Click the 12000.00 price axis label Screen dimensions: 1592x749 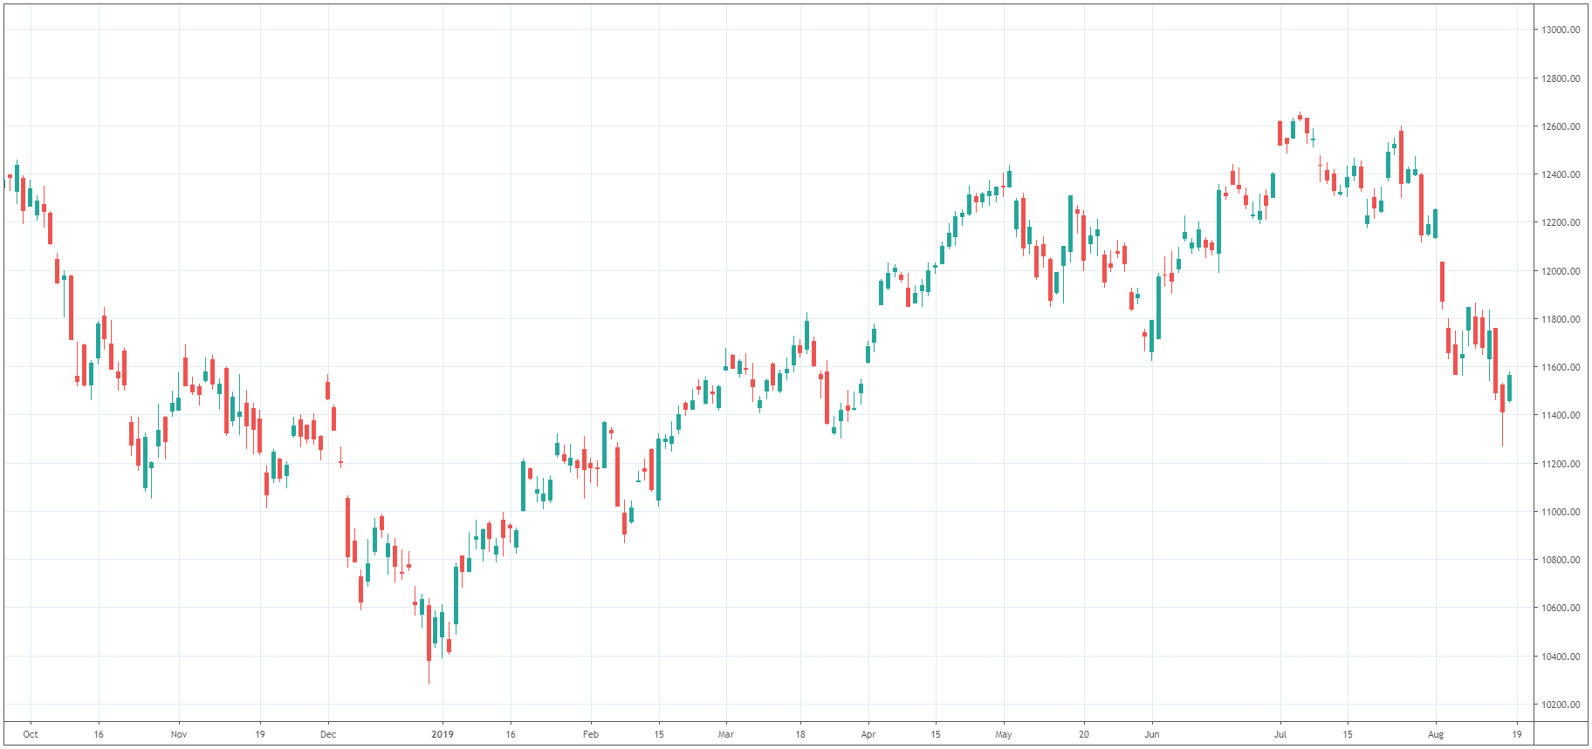click(1561, 271)
